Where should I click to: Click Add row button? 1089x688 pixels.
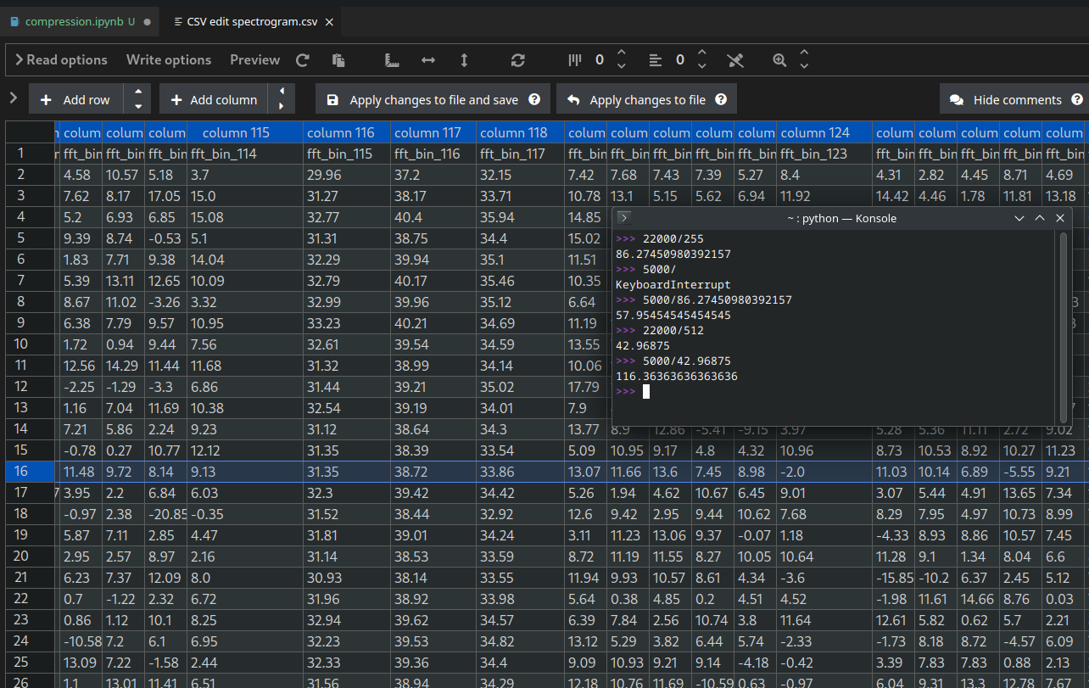pos(75,99)
